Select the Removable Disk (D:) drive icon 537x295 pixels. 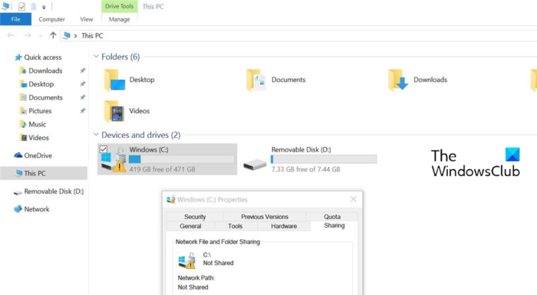[255, 165]
